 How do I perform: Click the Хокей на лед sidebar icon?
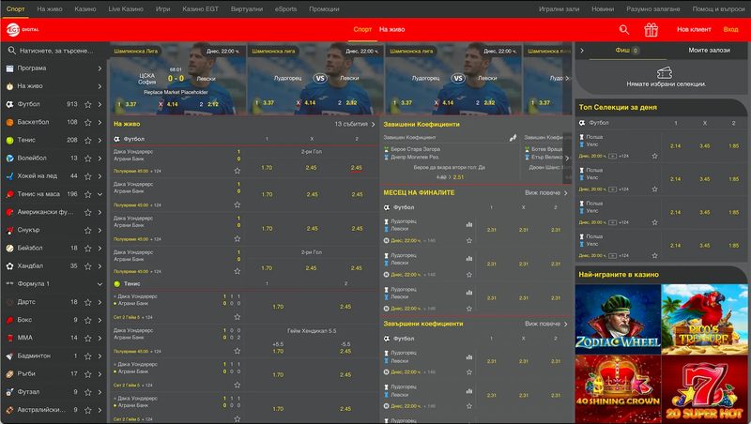click(9, 176)
